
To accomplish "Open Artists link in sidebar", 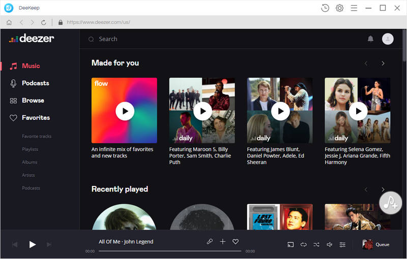I will pos(28,175).
